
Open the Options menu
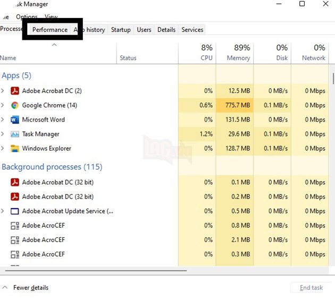(27, 16)
